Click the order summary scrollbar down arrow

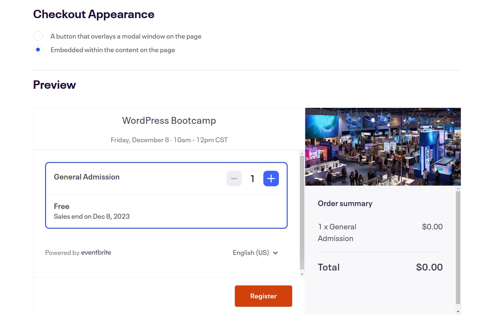[x=458, y=311]
